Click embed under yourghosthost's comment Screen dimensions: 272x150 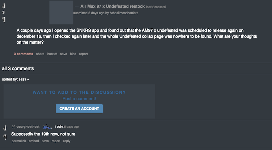click(x=34, y=141)
